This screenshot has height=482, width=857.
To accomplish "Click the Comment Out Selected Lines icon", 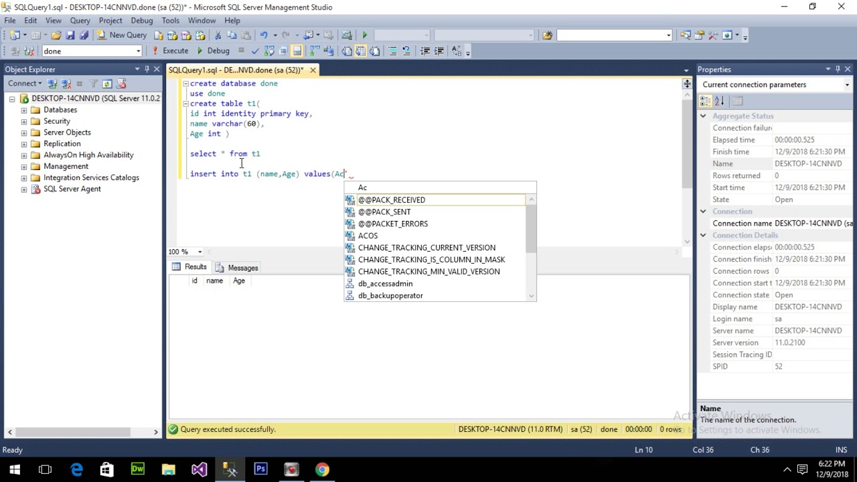I will 392,51.
